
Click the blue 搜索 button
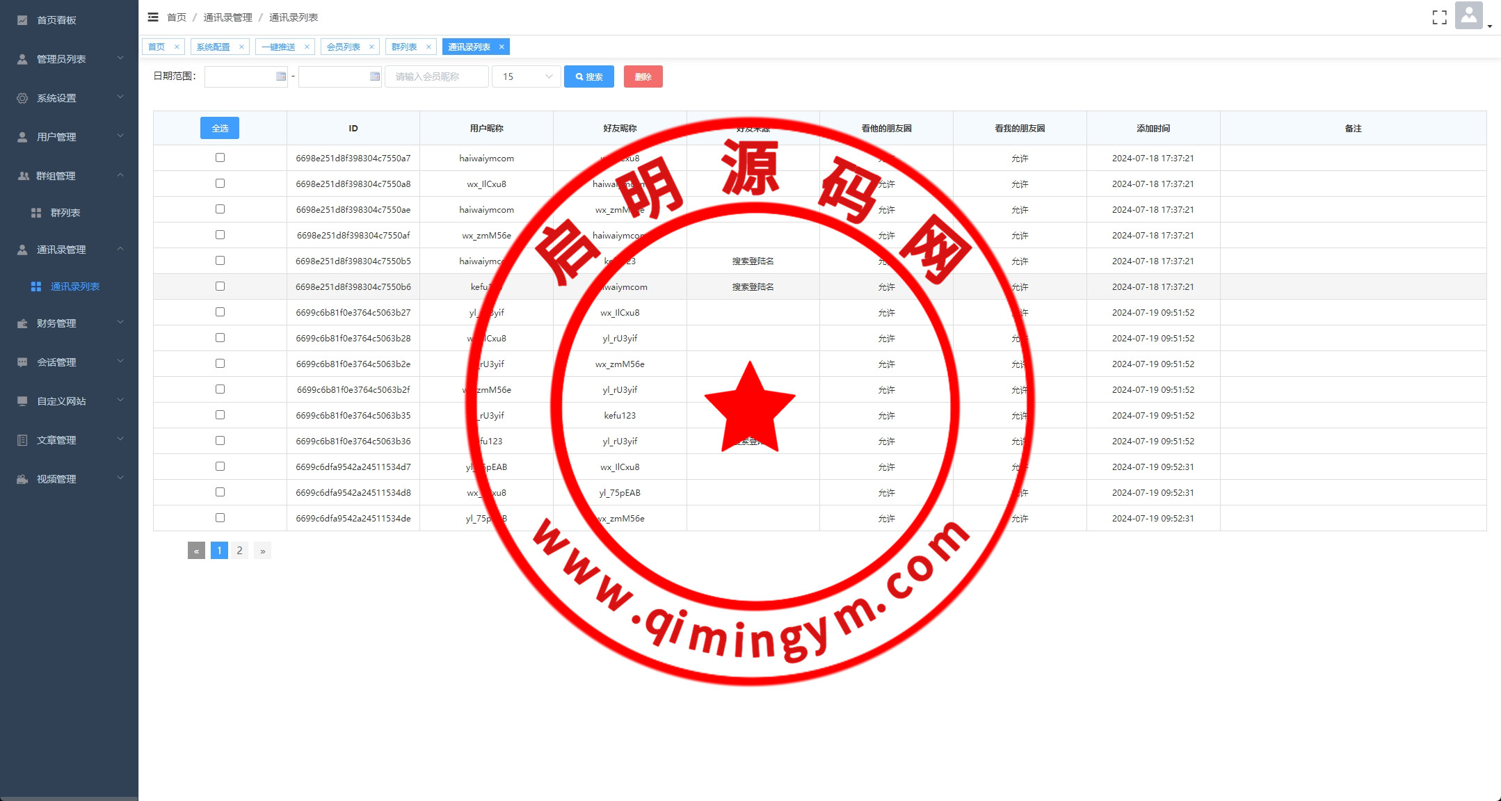[588, 76]
